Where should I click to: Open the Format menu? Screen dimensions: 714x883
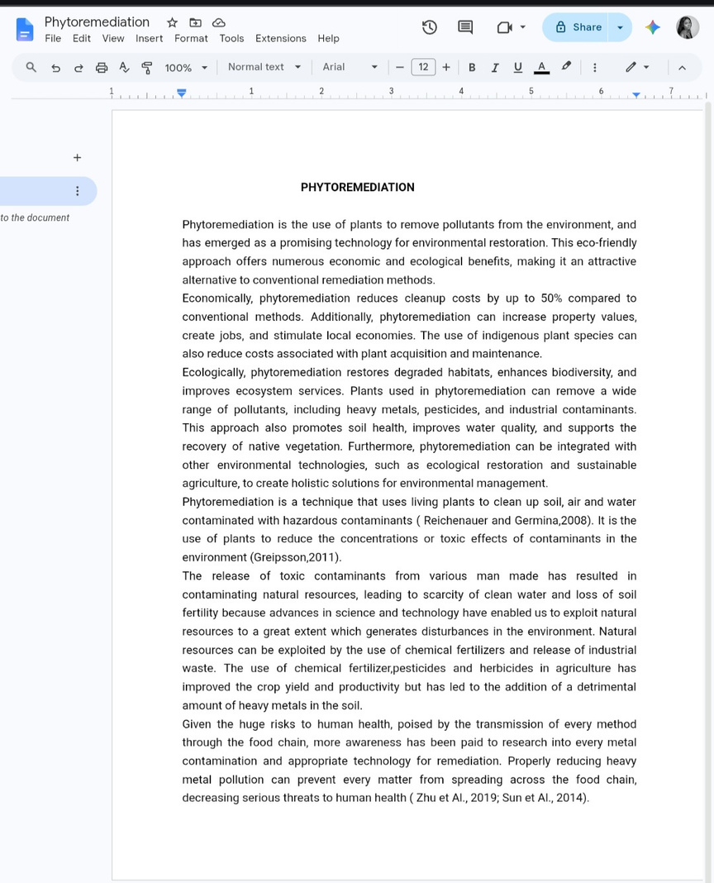pyautogui.click(x=191, y=38)
